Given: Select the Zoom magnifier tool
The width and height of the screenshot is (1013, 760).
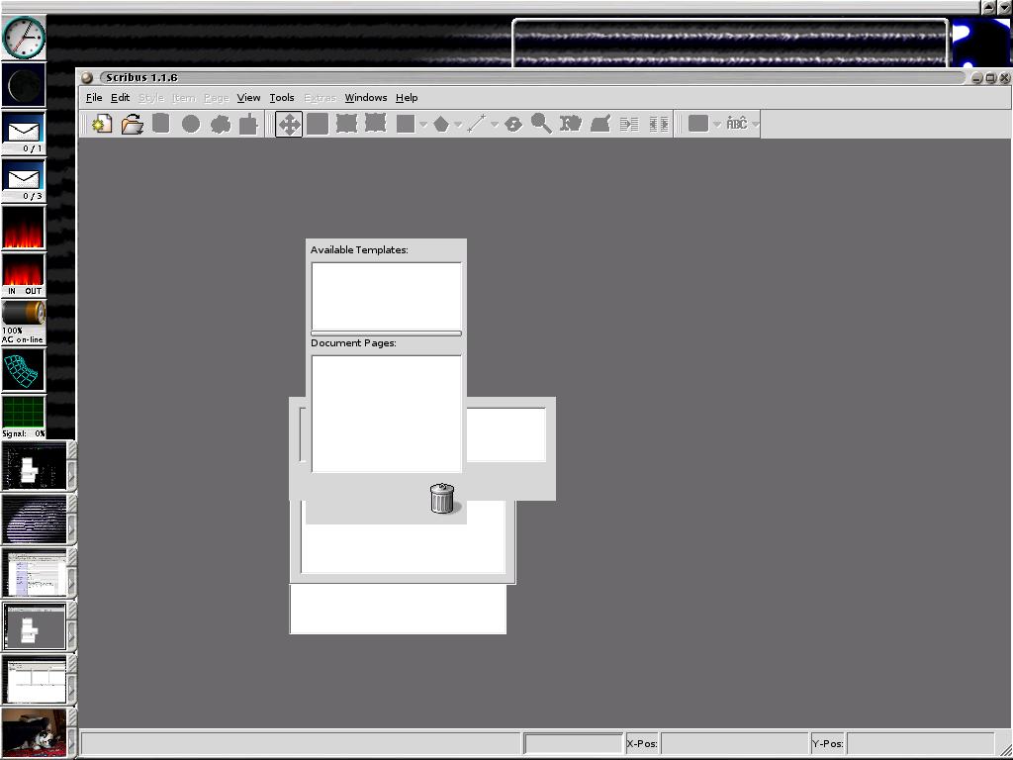Looking at the screenshot, I should (x=541, y=124).
